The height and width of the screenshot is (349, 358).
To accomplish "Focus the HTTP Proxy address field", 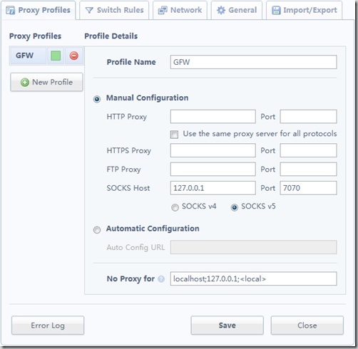I will pos(213,117).
